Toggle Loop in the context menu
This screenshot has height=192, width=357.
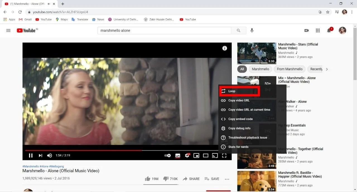(x=239, y=91)
